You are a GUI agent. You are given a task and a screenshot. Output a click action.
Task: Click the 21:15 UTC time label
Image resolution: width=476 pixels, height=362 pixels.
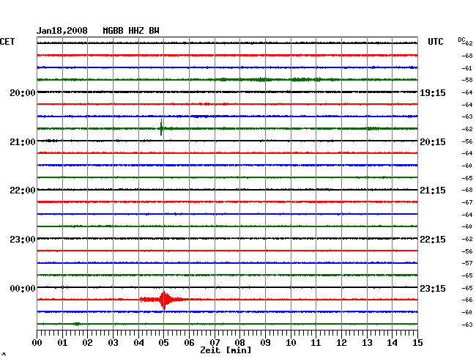coord(433,191)
